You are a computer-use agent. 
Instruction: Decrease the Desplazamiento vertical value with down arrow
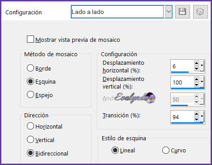197,85
